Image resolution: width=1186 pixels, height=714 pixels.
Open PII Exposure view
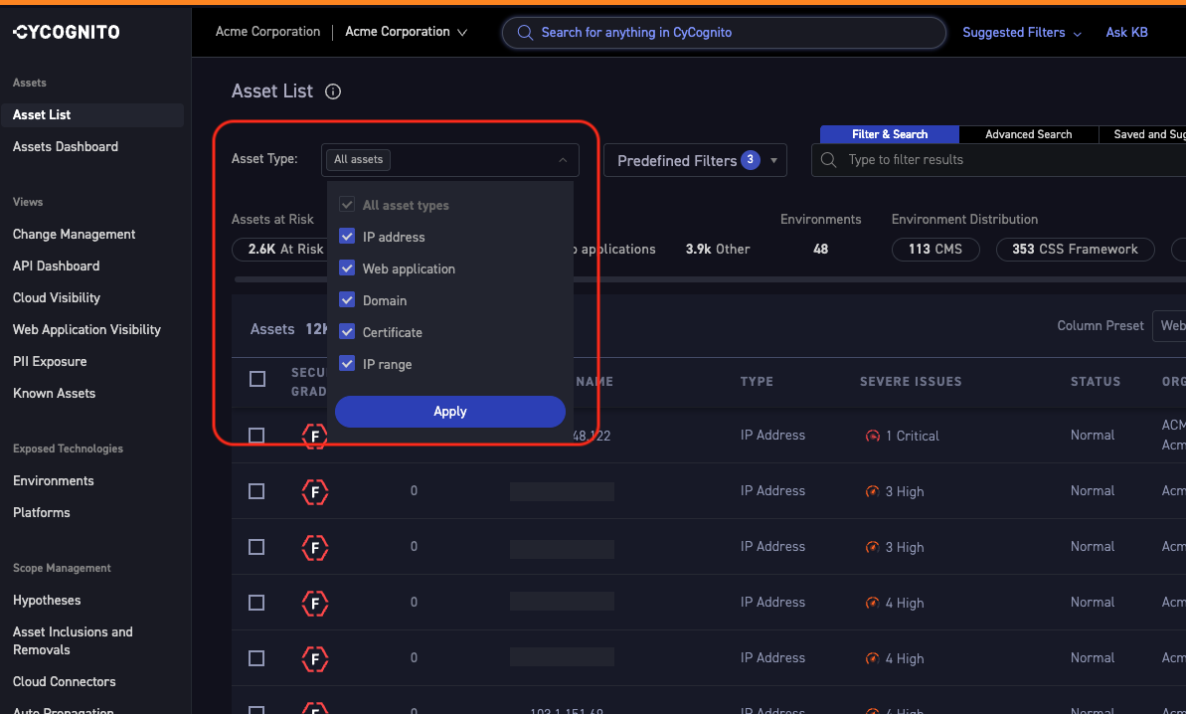click(50, 362)
